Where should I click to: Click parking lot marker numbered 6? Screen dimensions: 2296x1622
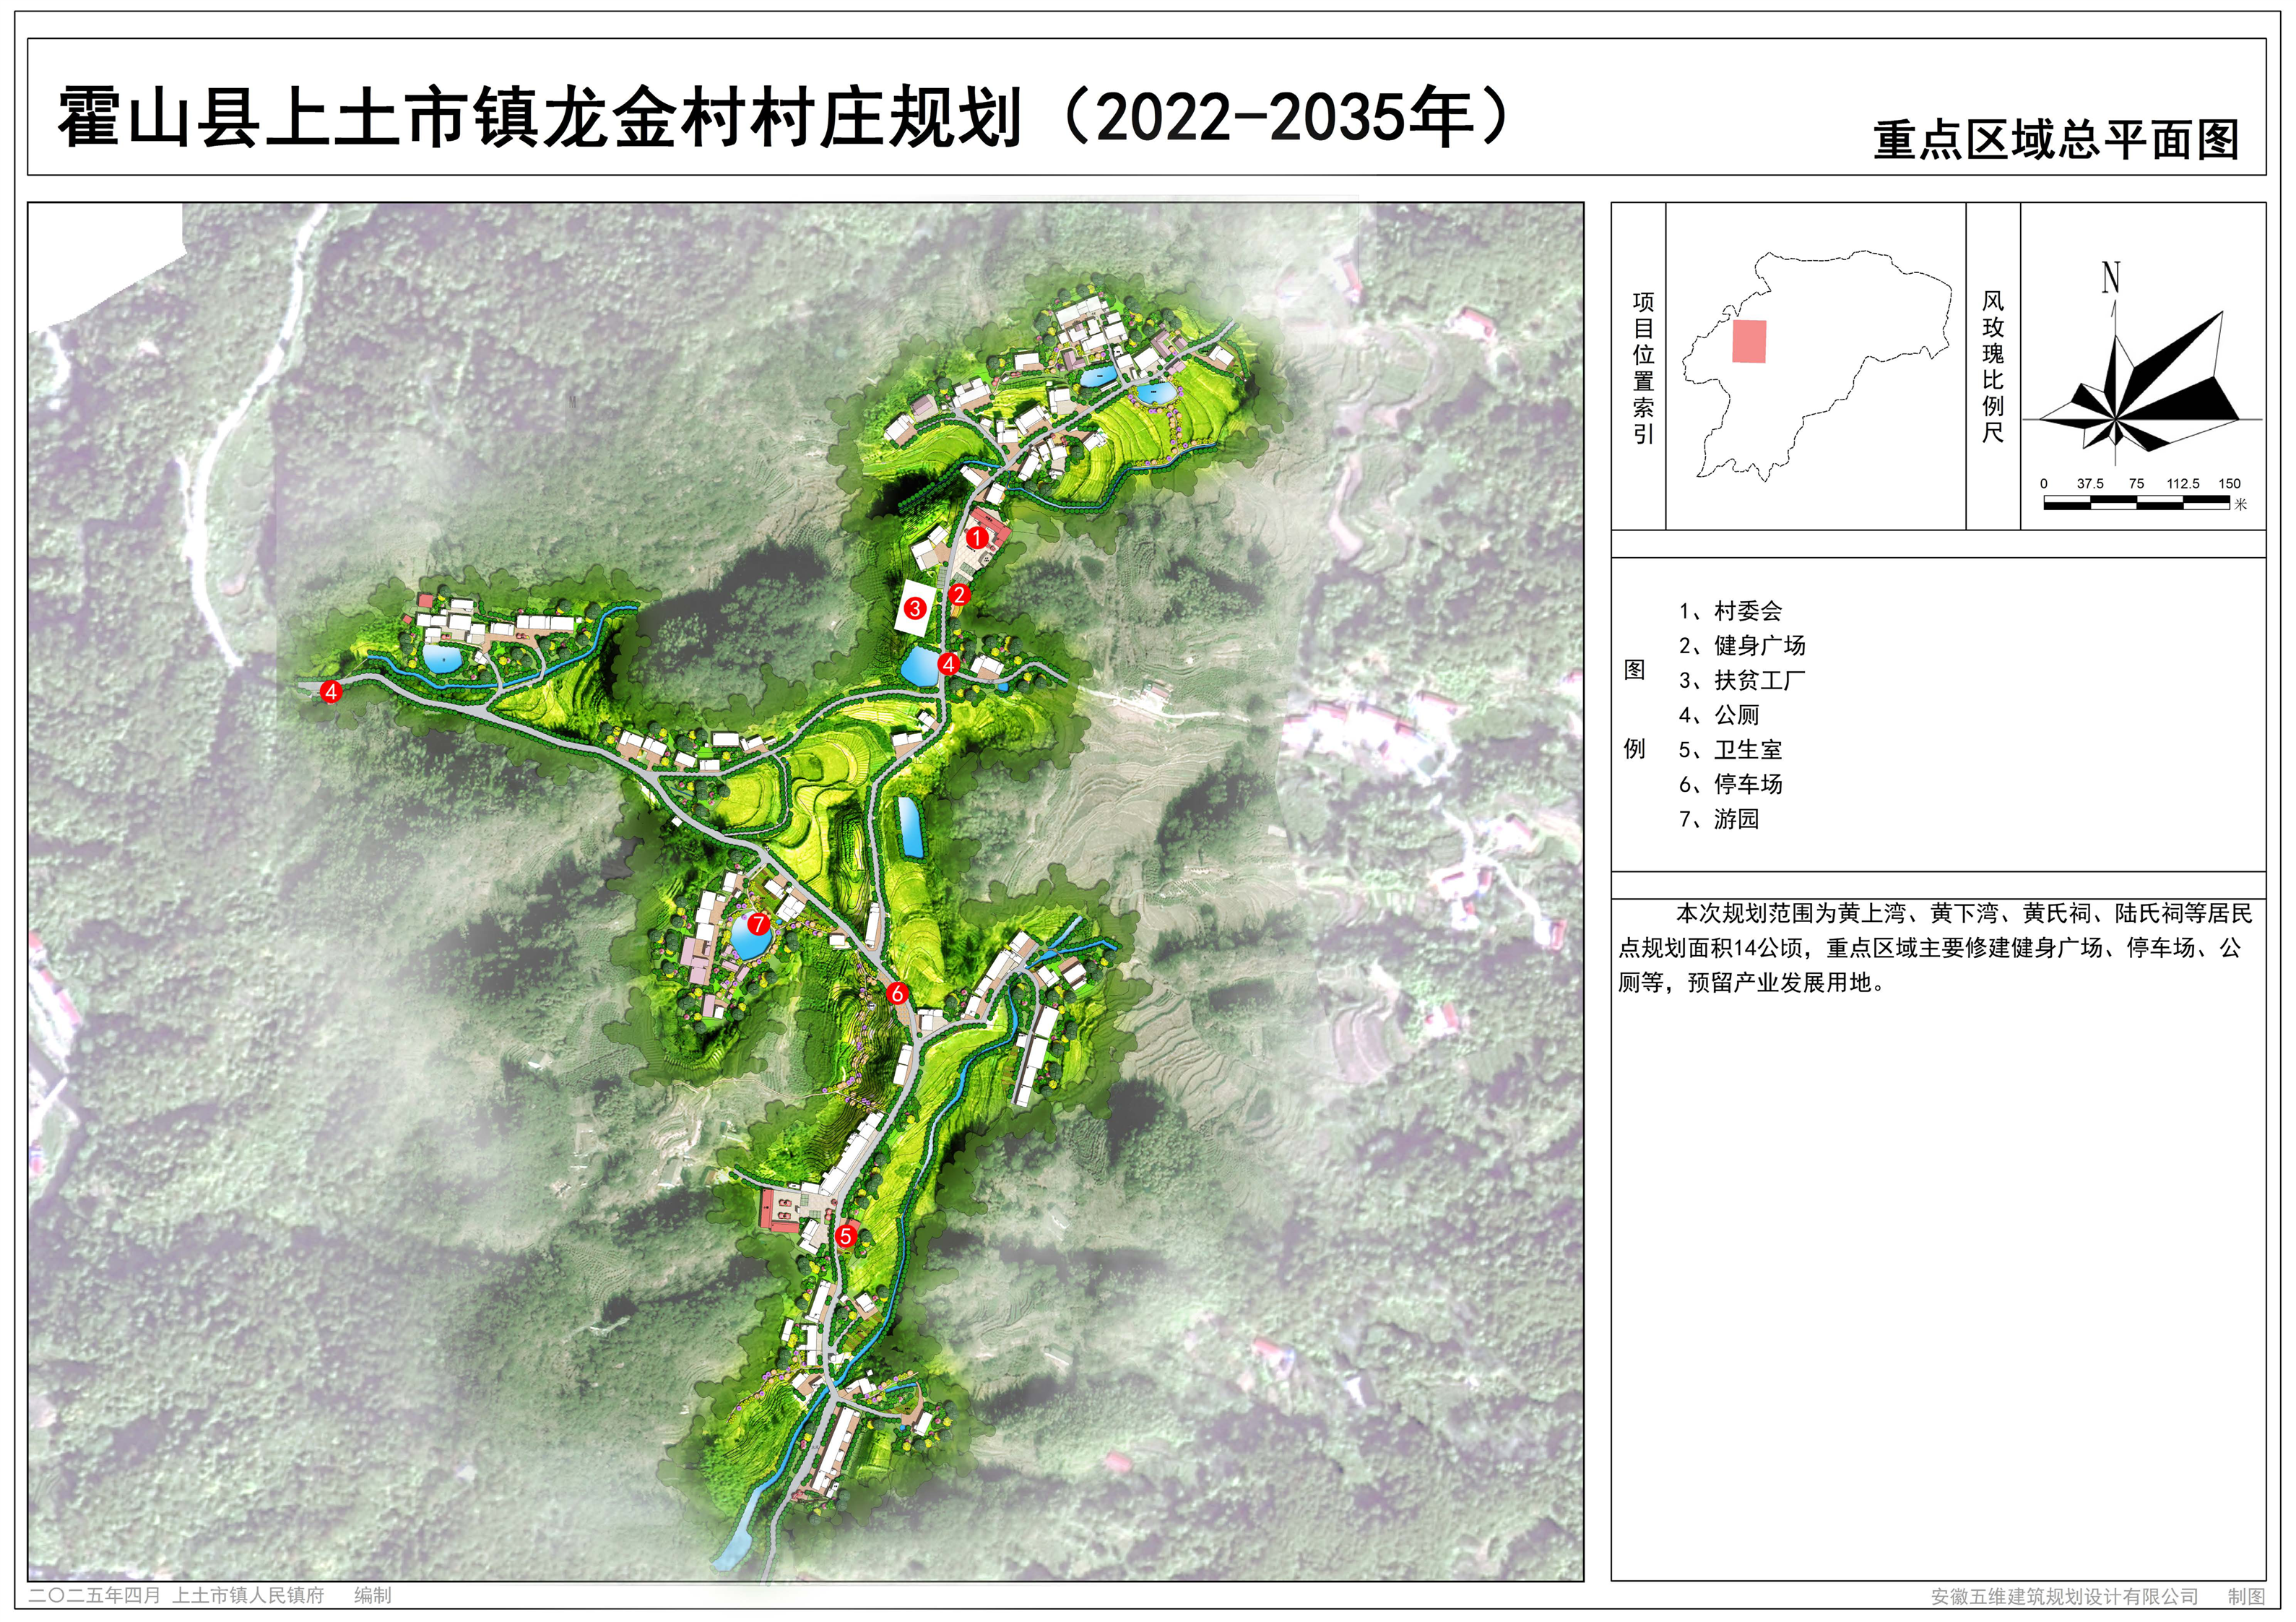(897, 993)
